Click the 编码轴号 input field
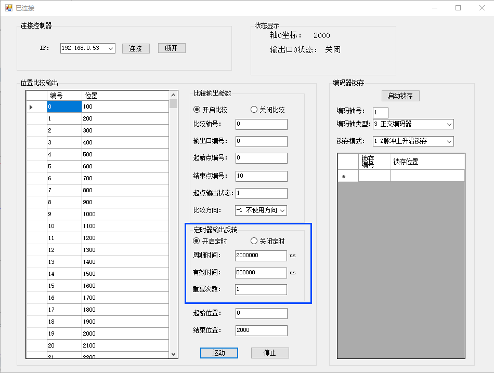Image resolution: width=494 pixels, height=373 pixels. click(x=381, y=113)
